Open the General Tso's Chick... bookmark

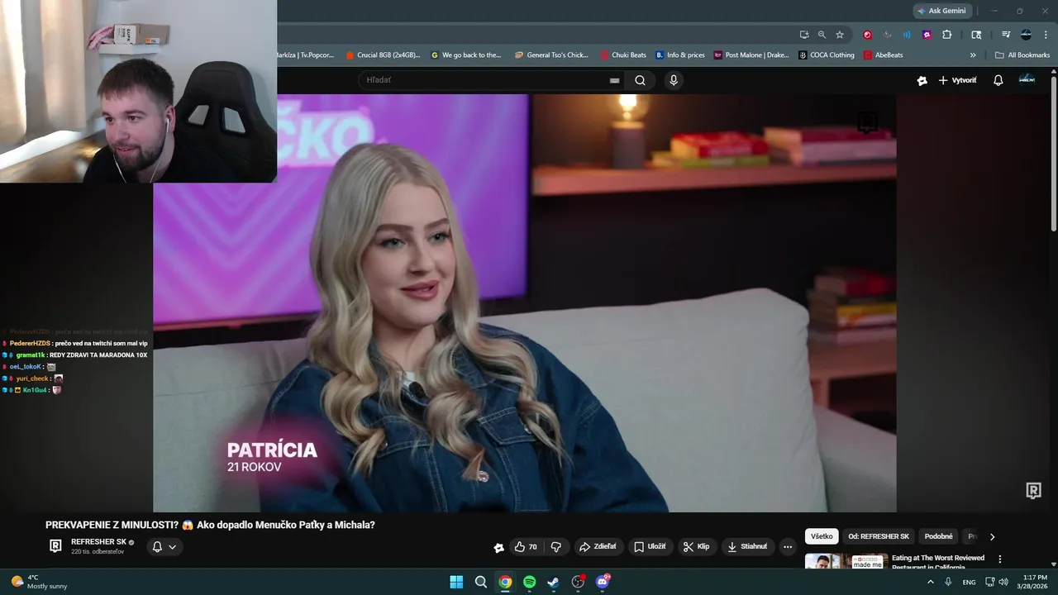coord(551,55)
